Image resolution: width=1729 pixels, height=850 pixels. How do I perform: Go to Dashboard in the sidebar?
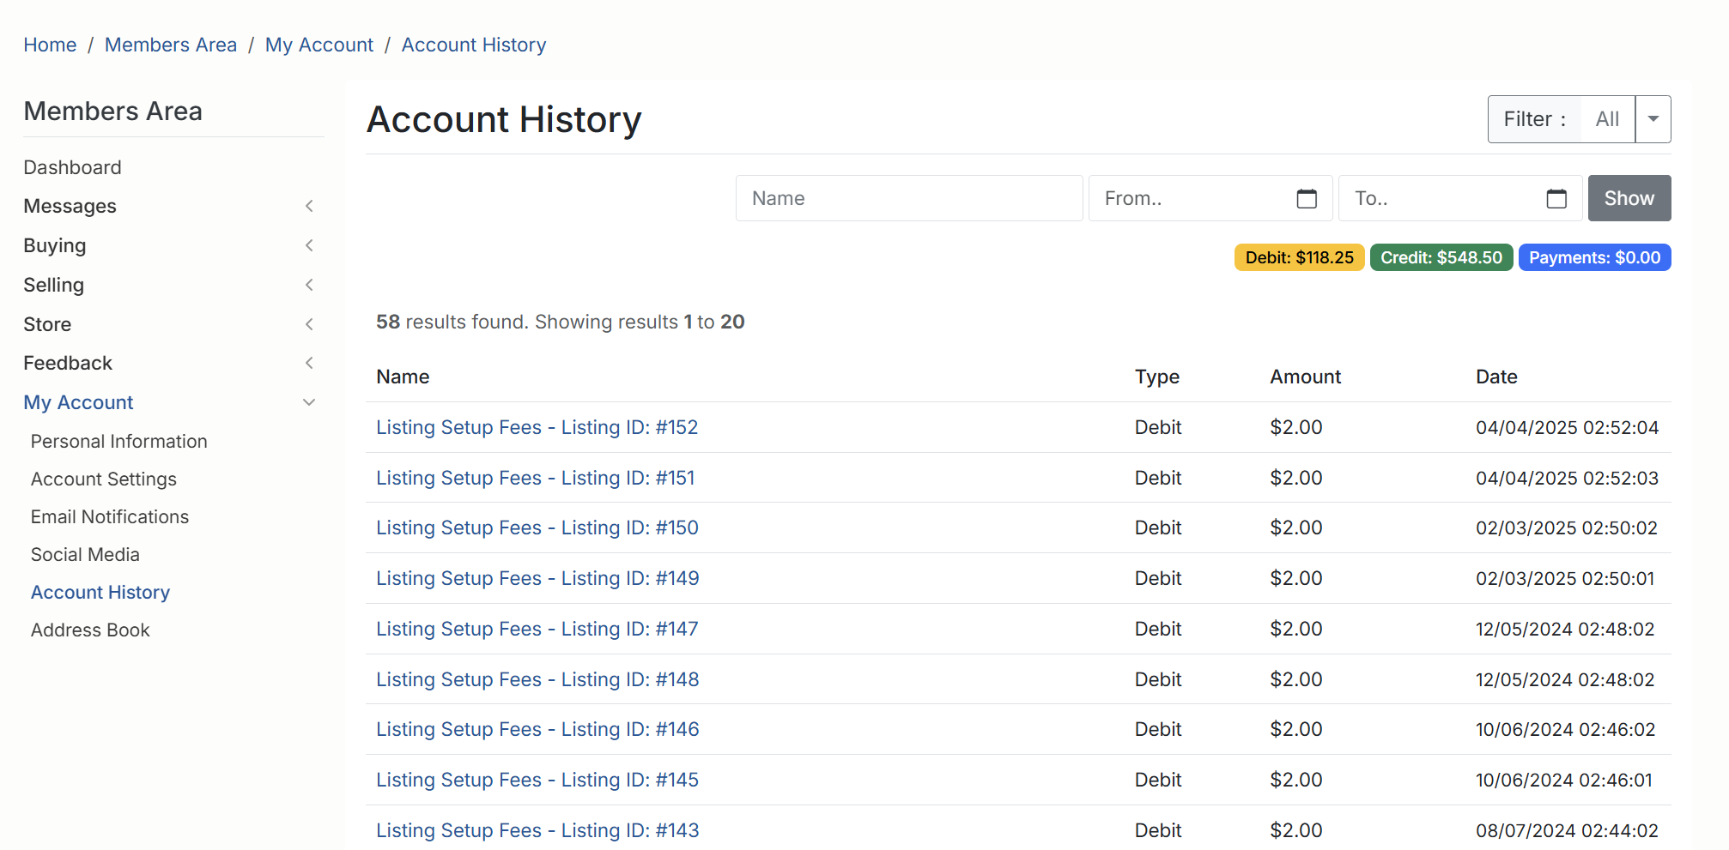pos(72,167)
